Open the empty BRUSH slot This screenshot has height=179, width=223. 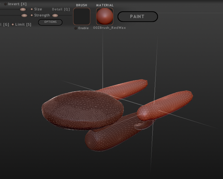click(82, 16)
